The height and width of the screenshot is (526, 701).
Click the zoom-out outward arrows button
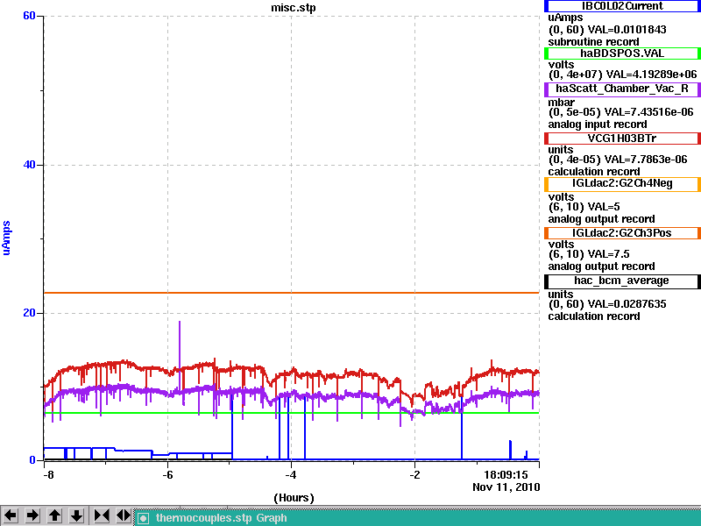pos(124,515)
